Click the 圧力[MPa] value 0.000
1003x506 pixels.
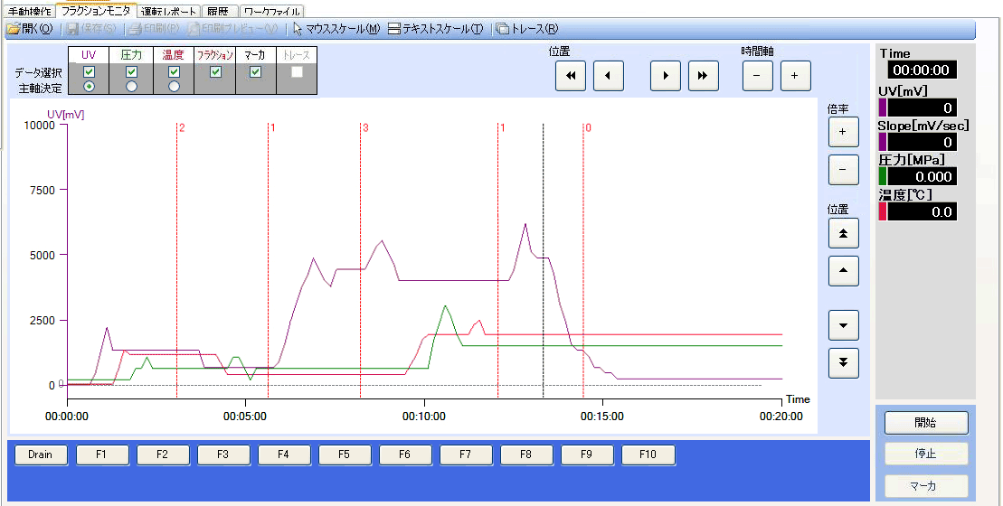pyautogui.click(x=922, y=176)
